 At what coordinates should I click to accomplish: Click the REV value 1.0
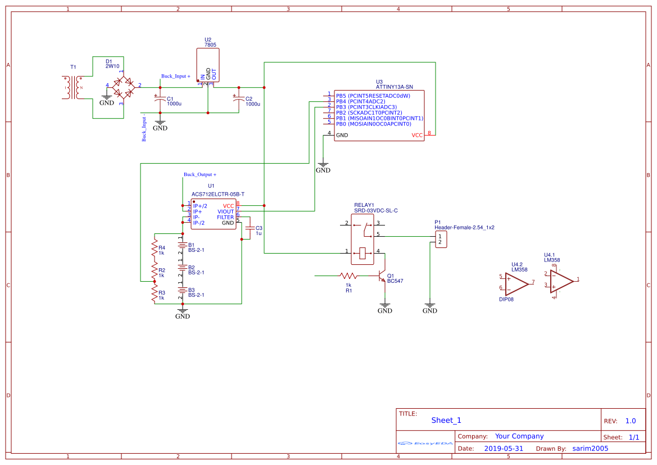[631, 421]
